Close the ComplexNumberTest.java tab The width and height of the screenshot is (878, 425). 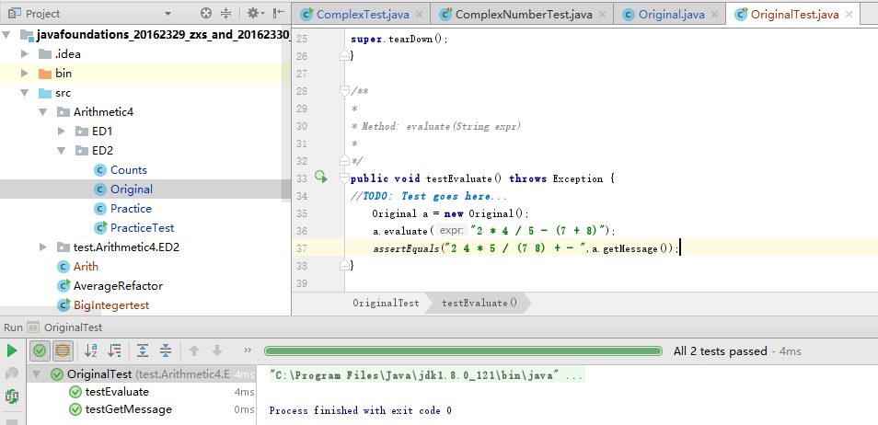(602, 15)
